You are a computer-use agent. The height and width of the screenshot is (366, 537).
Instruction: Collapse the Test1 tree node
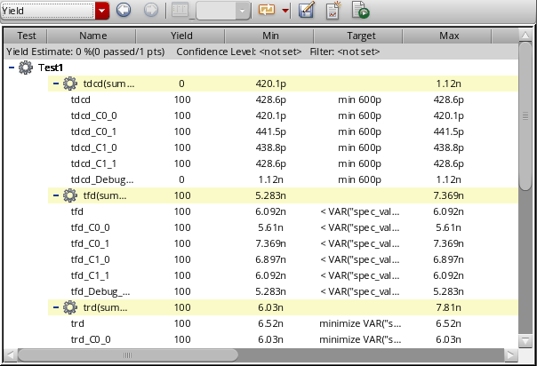tap(11, 68)
